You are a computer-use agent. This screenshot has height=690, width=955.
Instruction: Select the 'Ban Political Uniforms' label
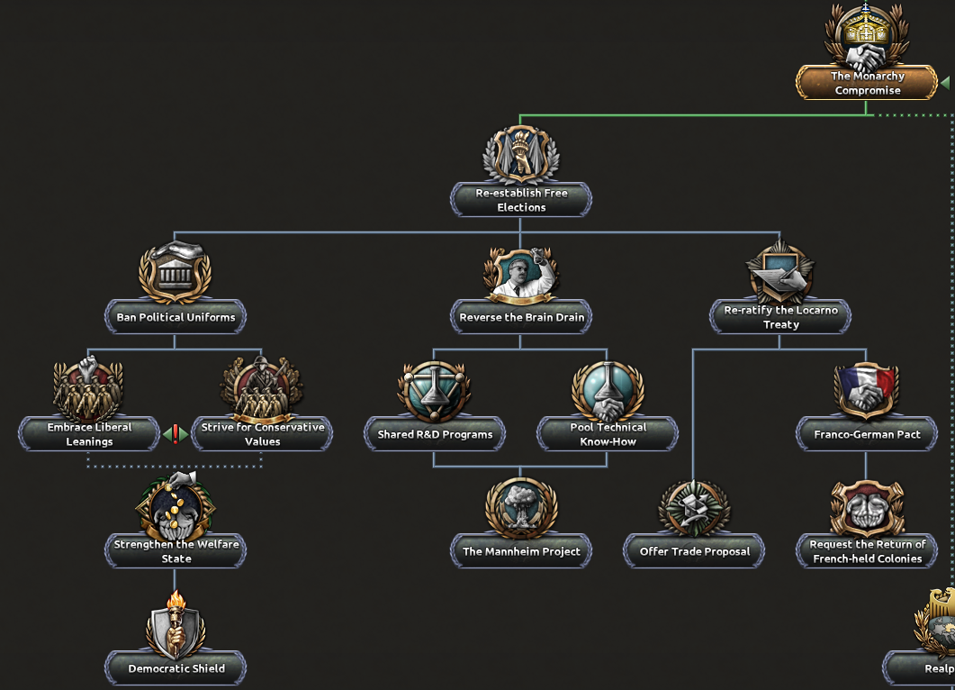(176, 317)
